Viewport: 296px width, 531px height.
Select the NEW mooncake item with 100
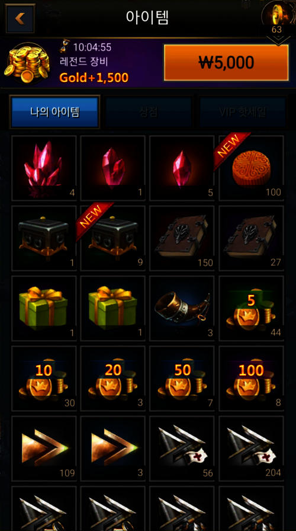[251, 168]
